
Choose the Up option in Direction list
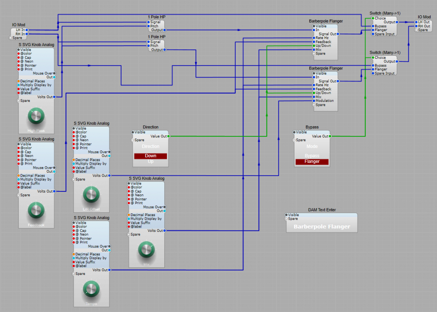(151, 162)
